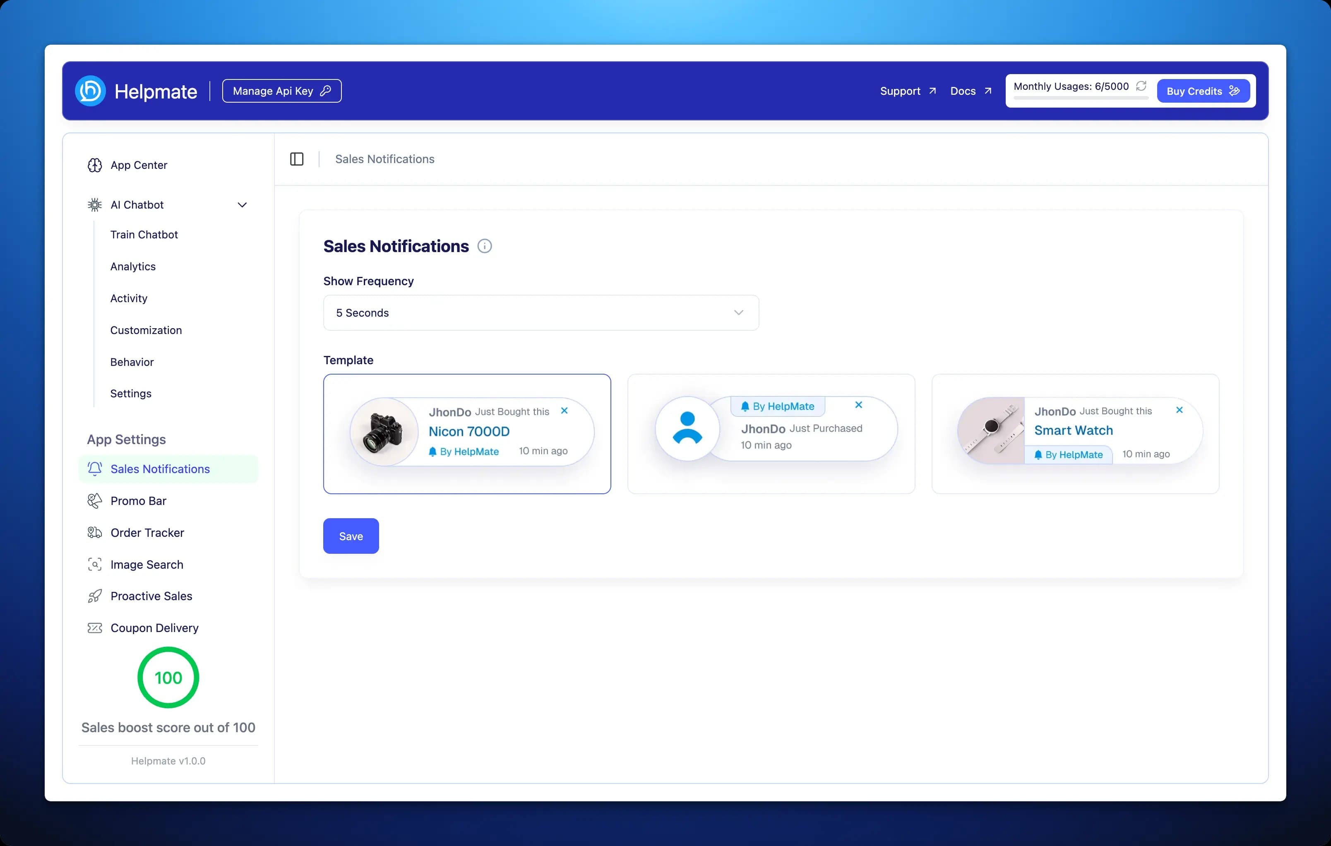
Task: Go to Train Chatbot page
Action: 144,234
